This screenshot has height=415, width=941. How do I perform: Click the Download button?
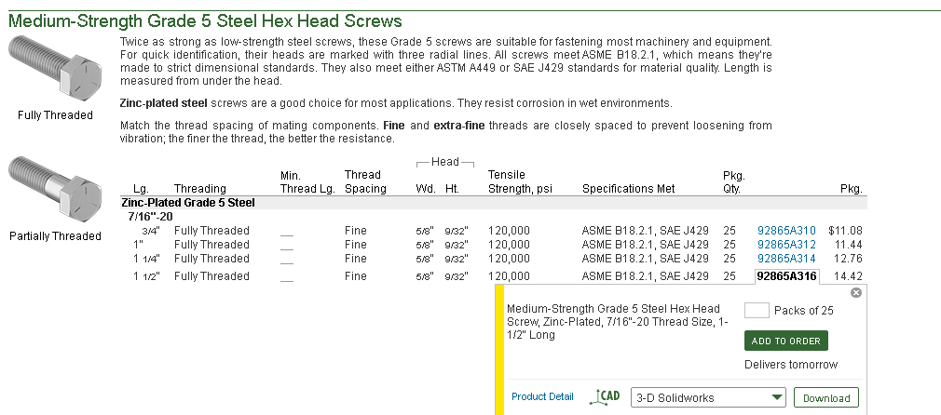click(x=825, y=398)
